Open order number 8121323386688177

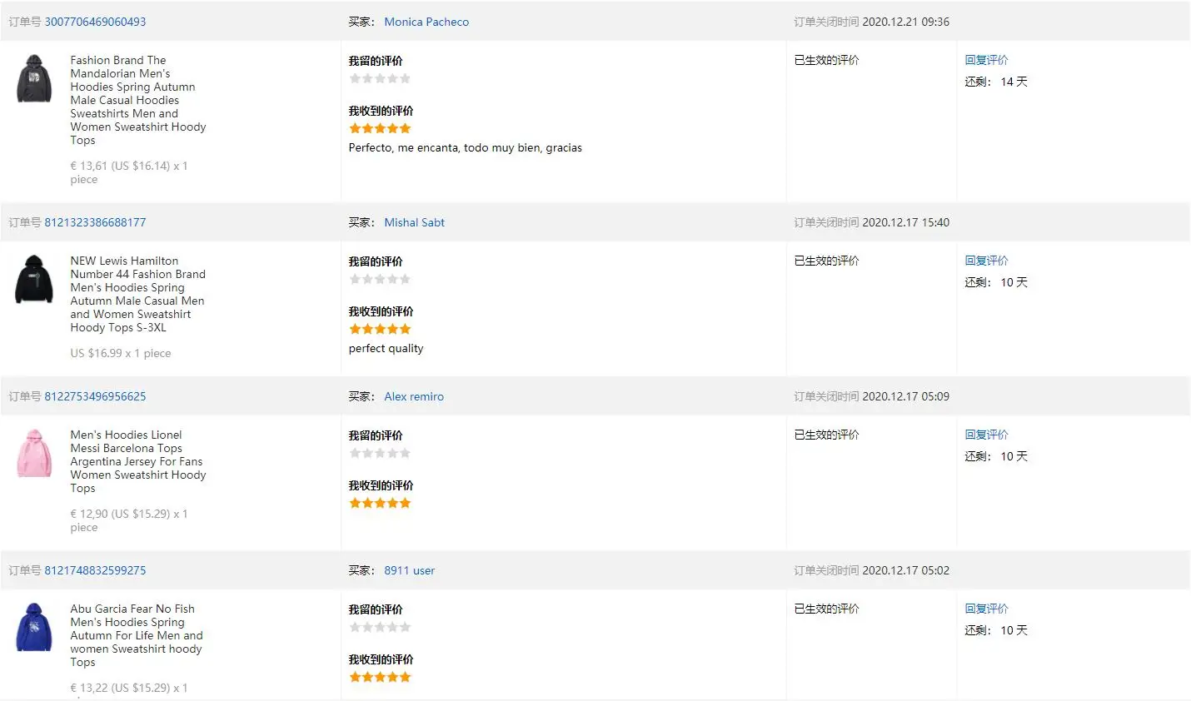tap(95, 222)
